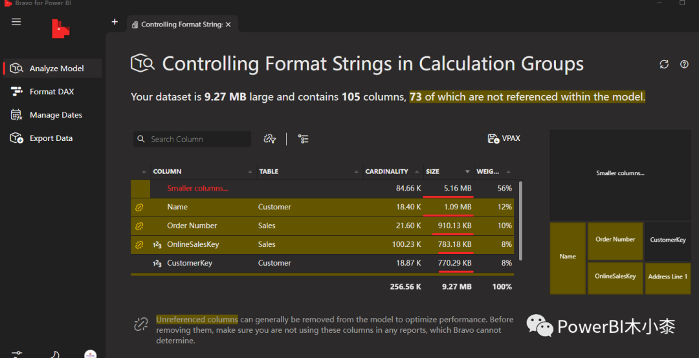Click the Manage Dates calendar icon
Screen dimensions: 699x358
(16, 115)
